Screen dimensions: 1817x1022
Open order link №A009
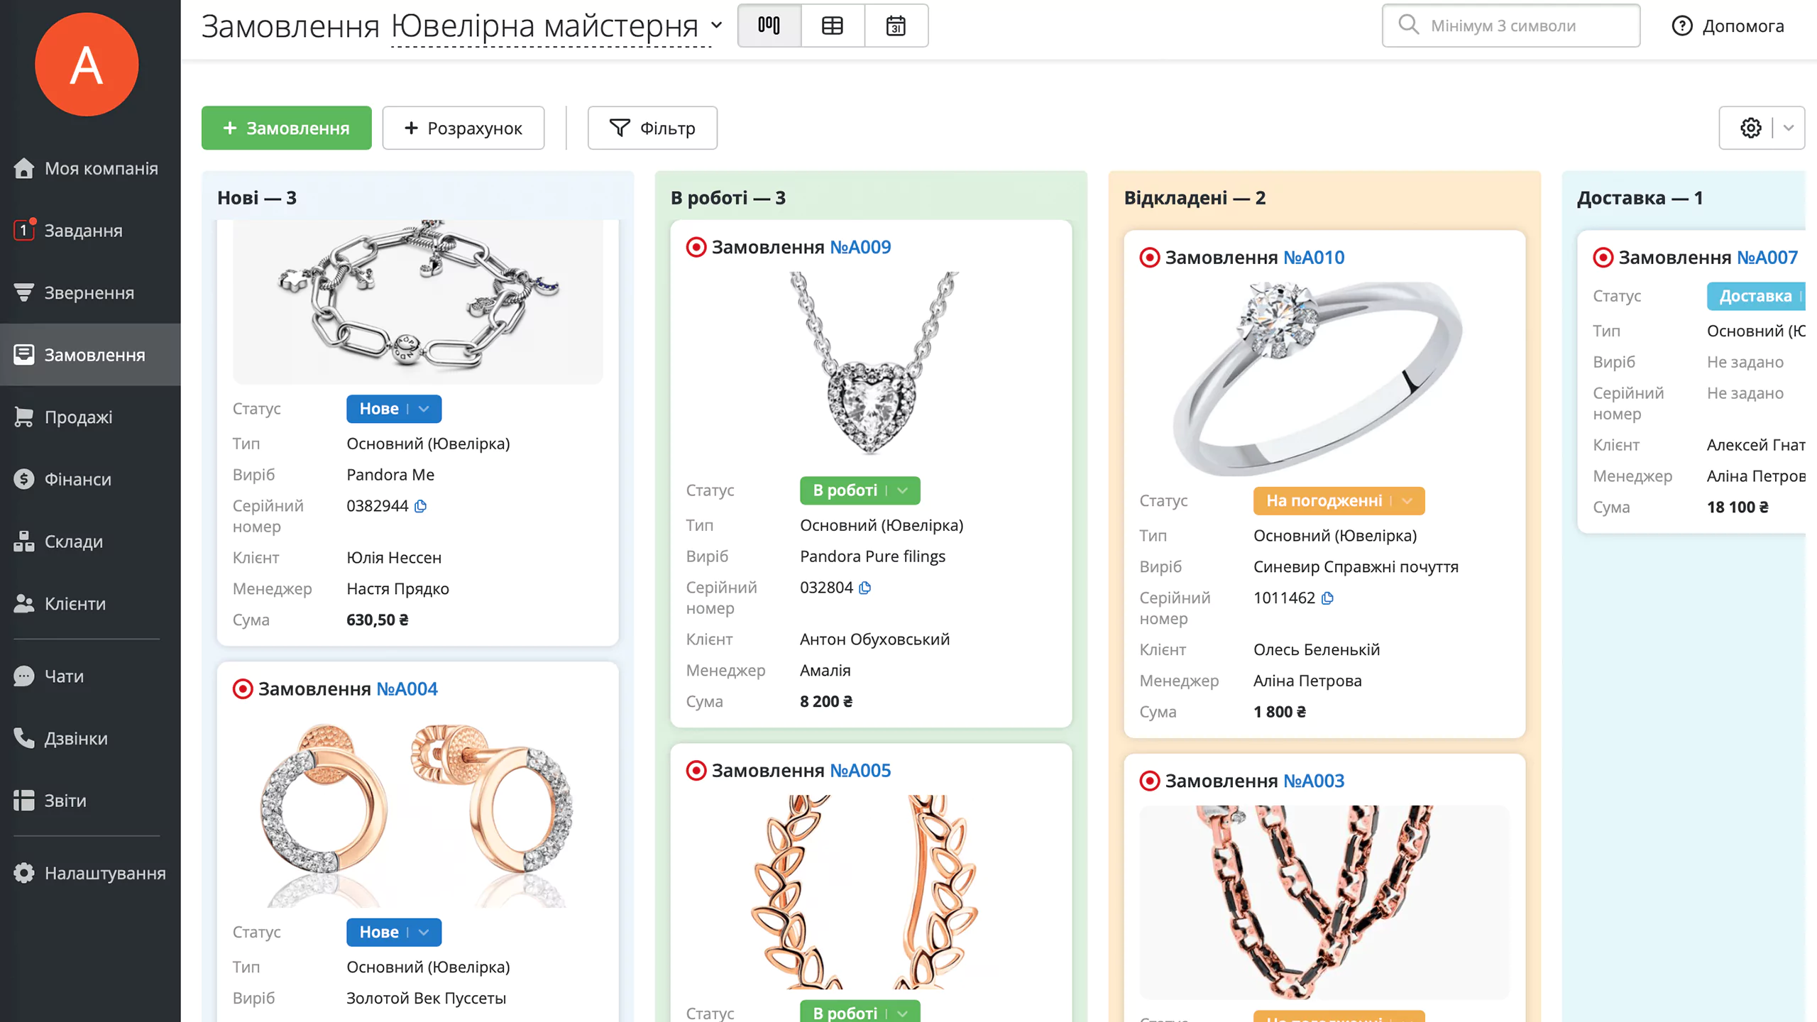861,247
